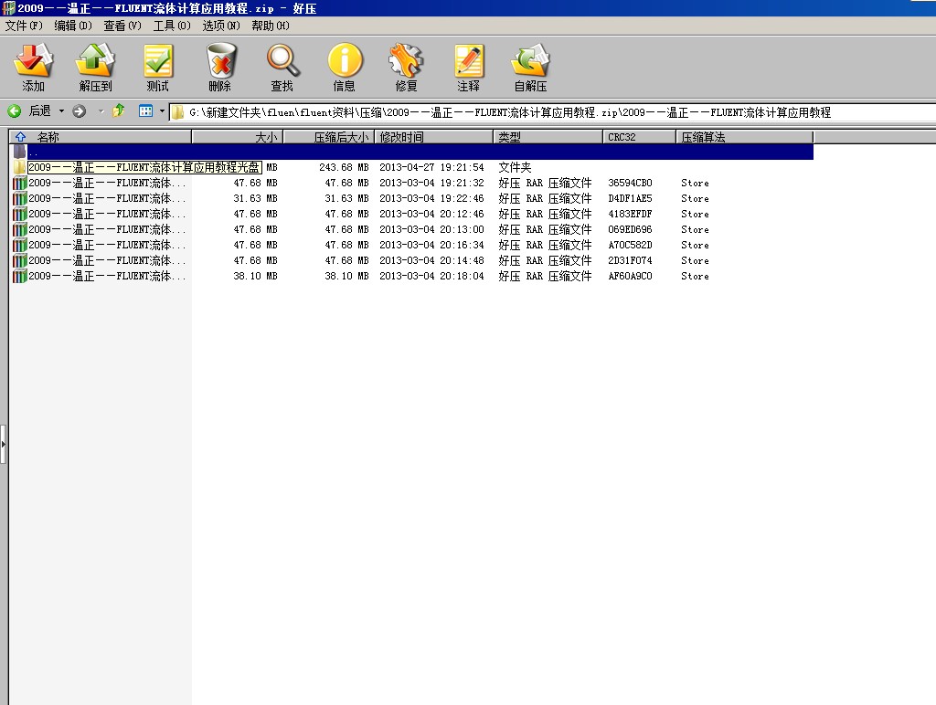
Task: Show archive 信息 (Info)
Action: tap(345, 68)
